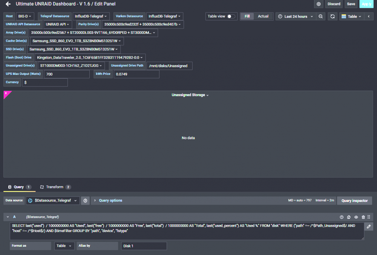Hide query A with eye icon
Viewport: 377px width, 255px height.
pyautogui.click(x=356, y=217)
